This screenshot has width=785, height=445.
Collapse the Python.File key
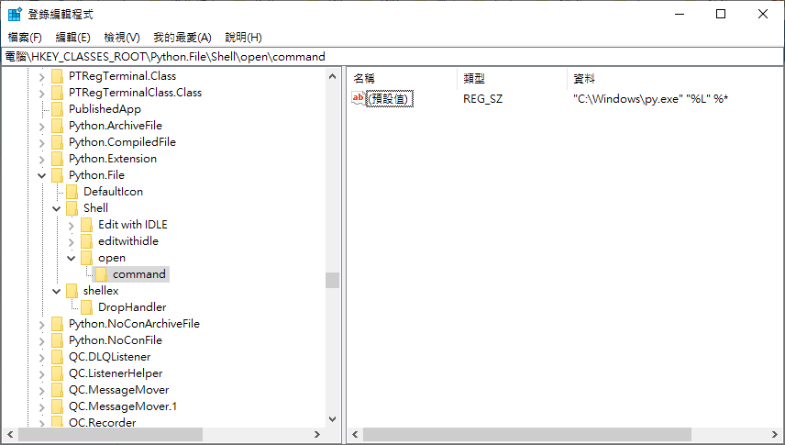pos(42,175)
